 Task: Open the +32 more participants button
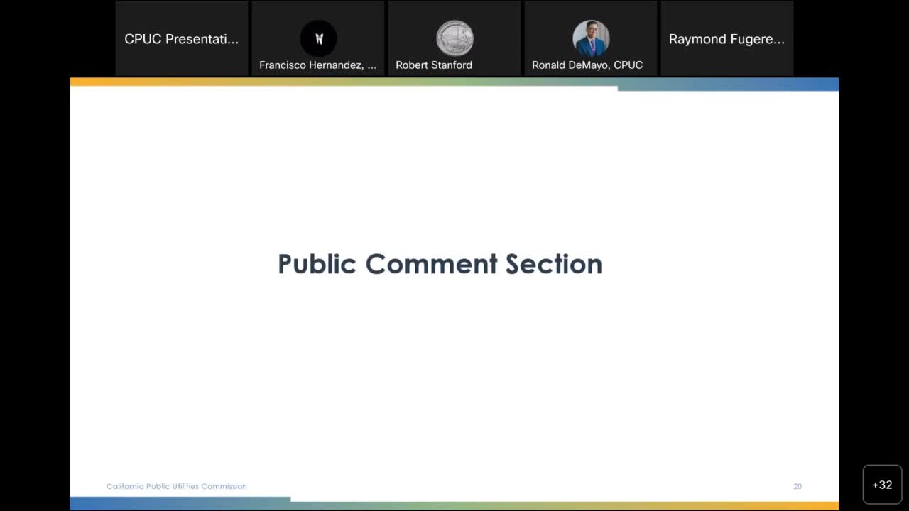tap(882, 485)
